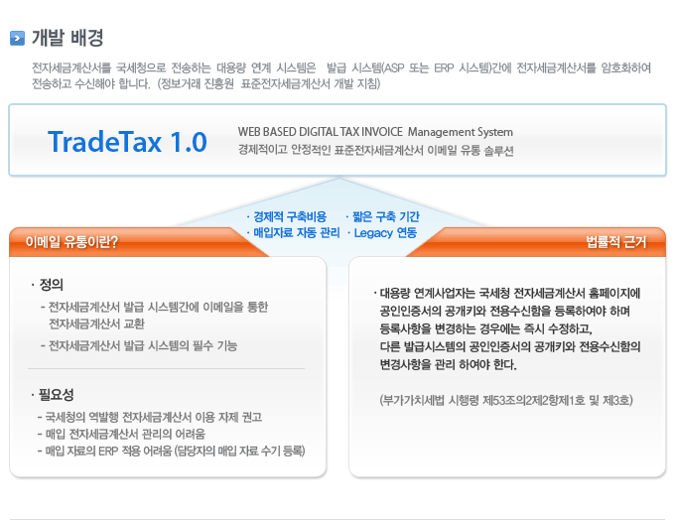Click 경제적이고 안정적인 표준전자세금계산서 이메일 유통 솔루션 line
675x521 pixels.
tap(376, 151)
